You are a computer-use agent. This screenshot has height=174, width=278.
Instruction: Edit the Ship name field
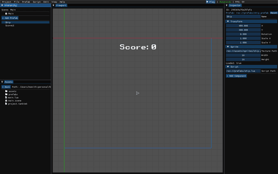coord(243,16)
